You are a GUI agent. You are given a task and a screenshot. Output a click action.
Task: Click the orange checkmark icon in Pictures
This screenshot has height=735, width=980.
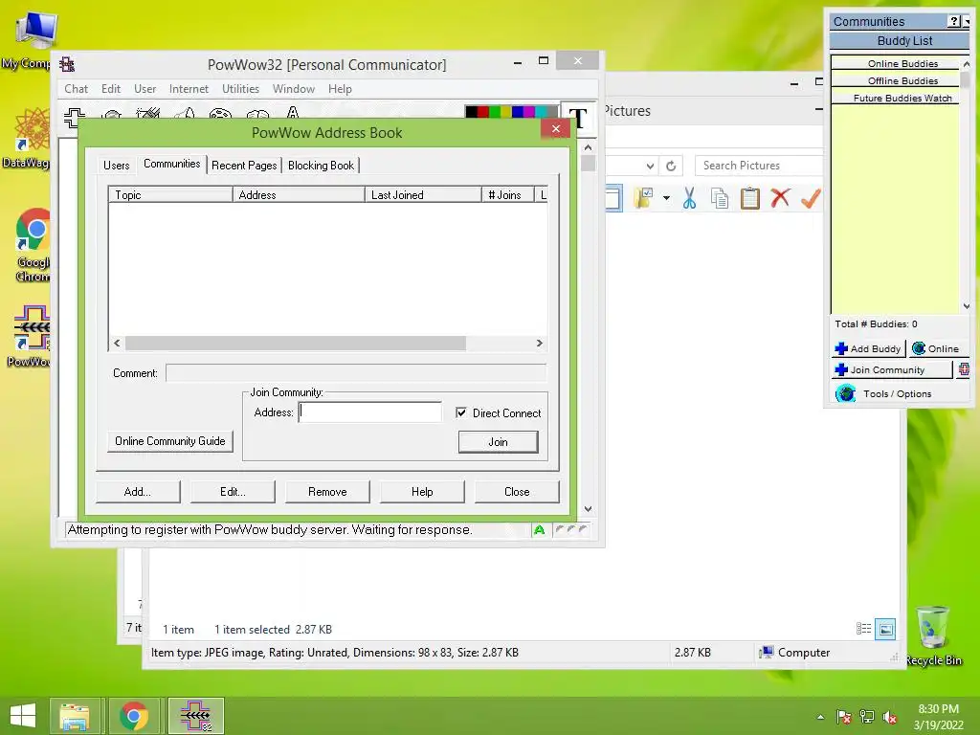pos(811,199)
